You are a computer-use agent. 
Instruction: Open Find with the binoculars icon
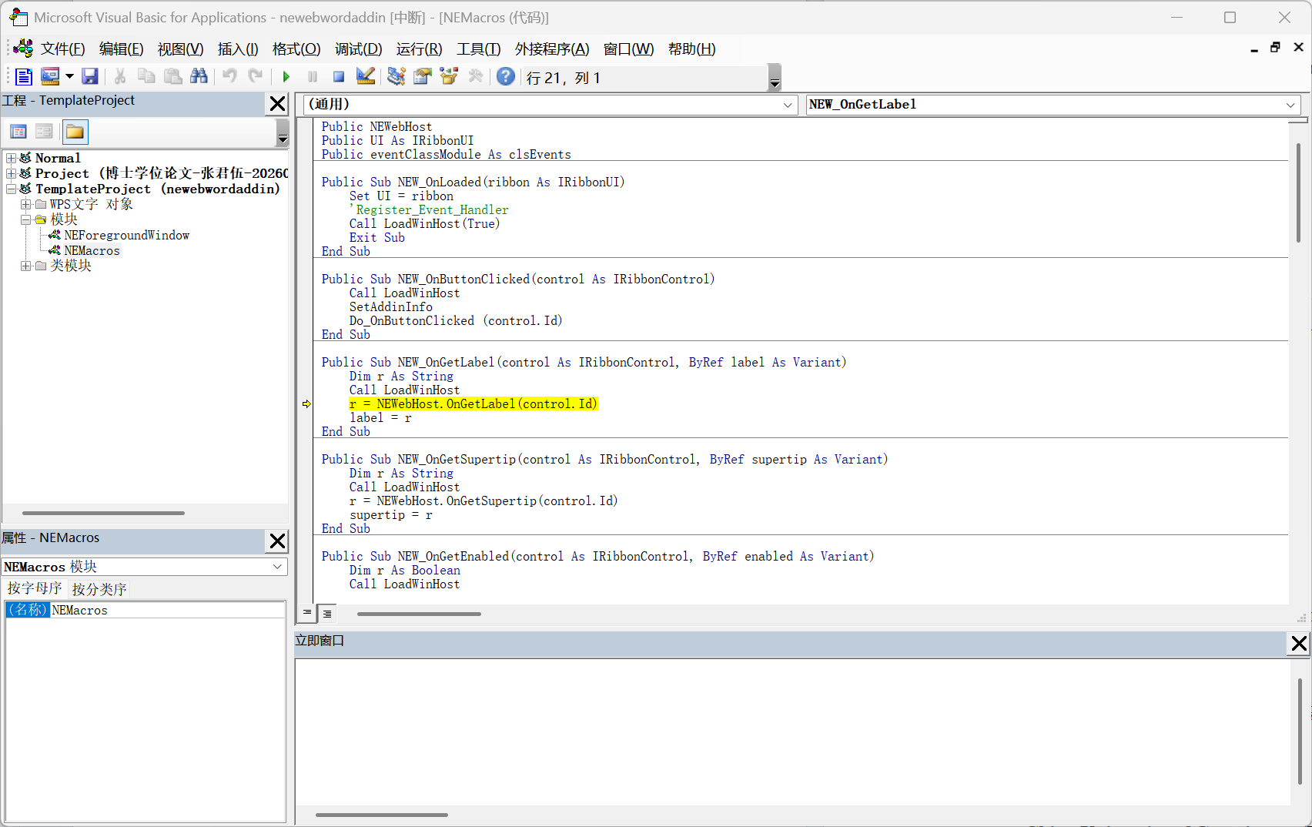(x=199, y=76)
